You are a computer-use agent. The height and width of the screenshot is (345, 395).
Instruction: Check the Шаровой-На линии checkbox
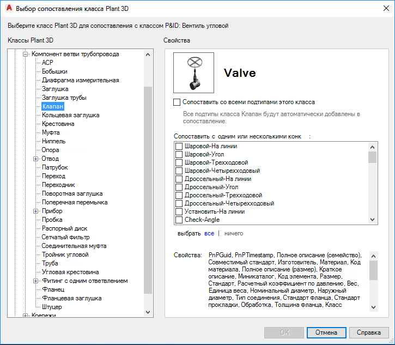(x=179, y=146)
